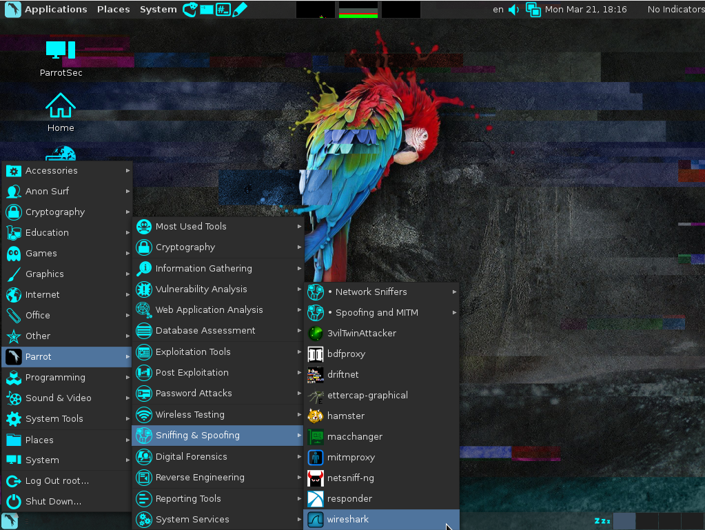This screenshot has width=705, height=530.
Task: Open the Home folder desktop icon
Action: click(61, 112)
